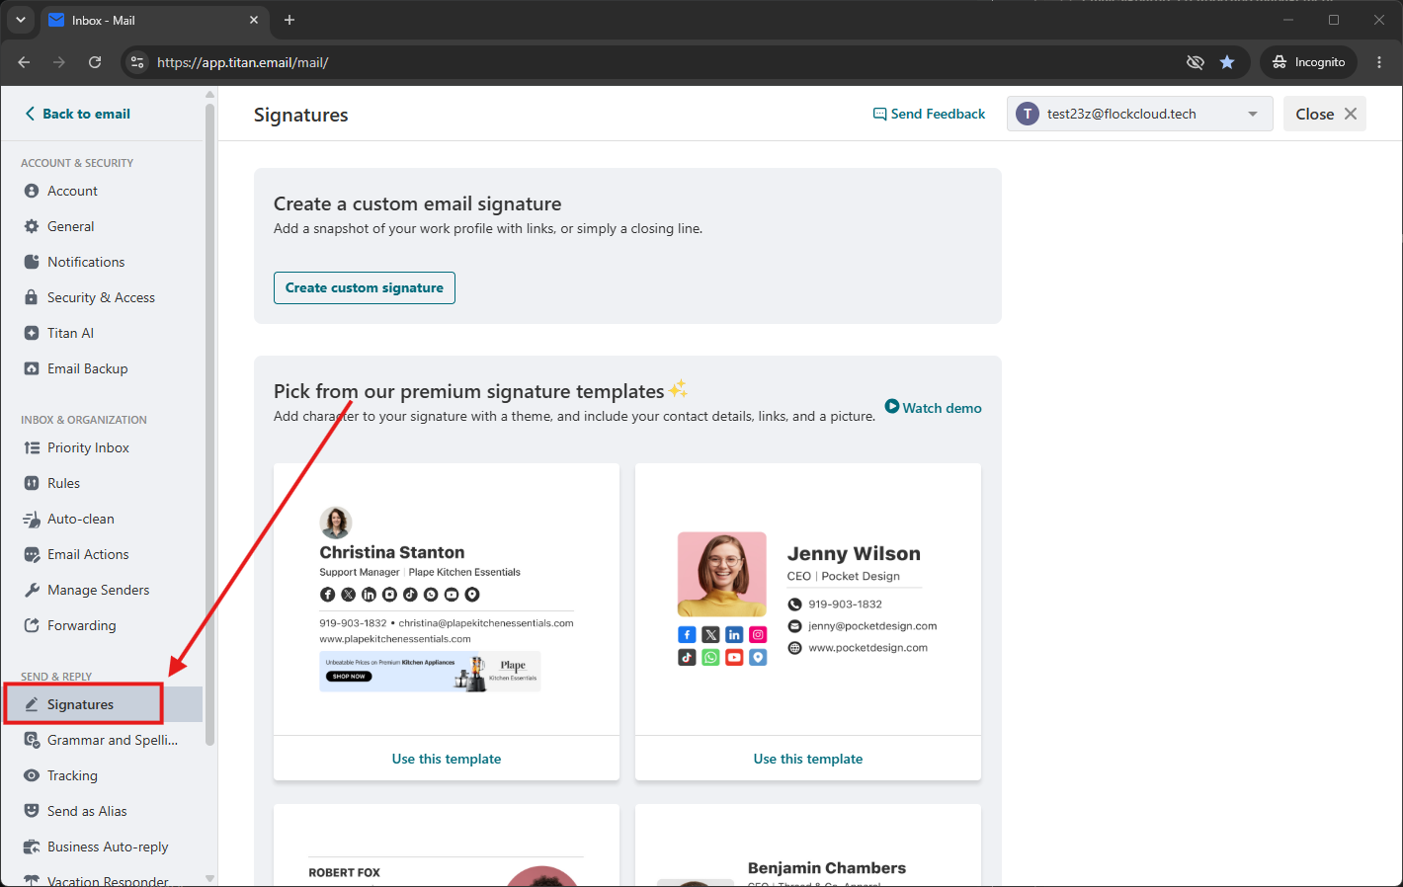Select the Business Auto-reply icon

tap(32, 847)
